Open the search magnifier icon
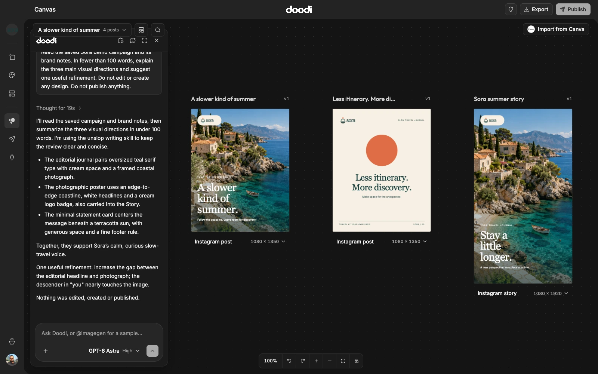Screen dimensions: 598x374 click(x=158, y=30)
